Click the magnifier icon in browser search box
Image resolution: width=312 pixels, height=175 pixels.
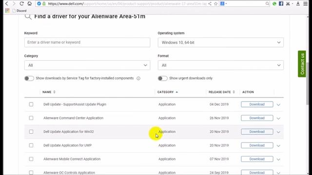click(x=267, y=3)
